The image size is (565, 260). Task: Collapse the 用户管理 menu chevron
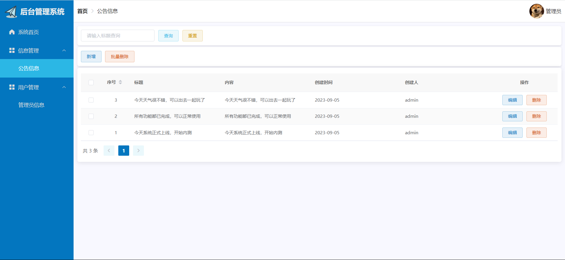[x=64, y=87]
